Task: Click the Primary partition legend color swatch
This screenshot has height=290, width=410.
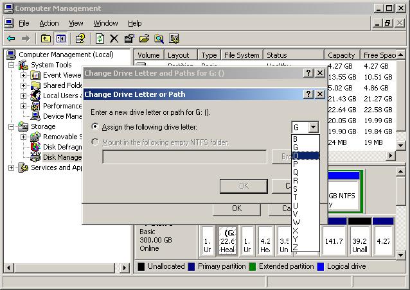Action: [192, 266]
